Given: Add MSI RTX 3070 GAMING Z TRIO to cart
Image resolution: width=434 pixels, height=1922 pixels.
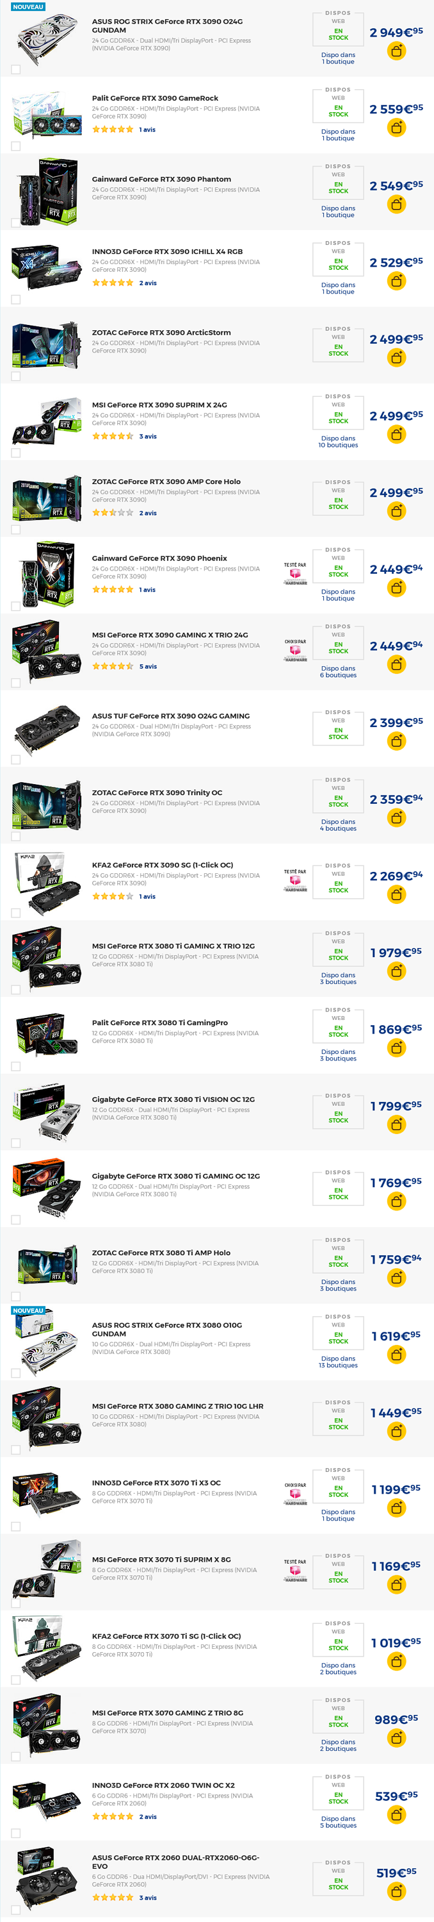Looking at the screenshot, I should tap(397, 1738).
